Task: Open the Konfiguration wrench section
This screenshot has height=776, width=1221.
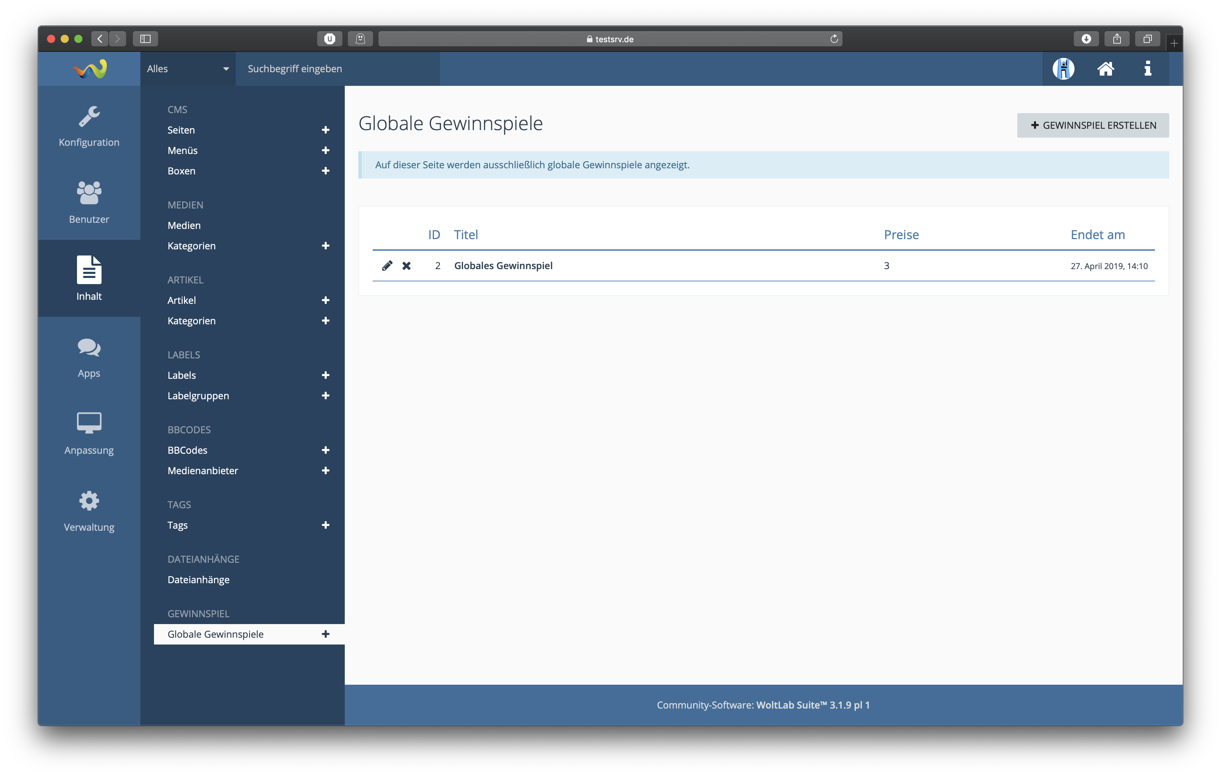Action: 89,127
